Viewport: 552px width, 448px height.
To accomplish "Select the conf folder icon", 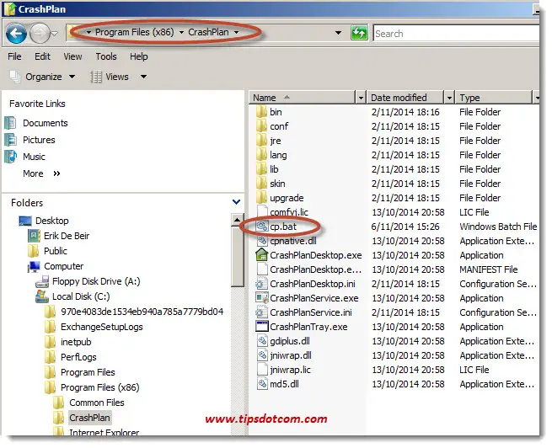I will coord(261,126).
